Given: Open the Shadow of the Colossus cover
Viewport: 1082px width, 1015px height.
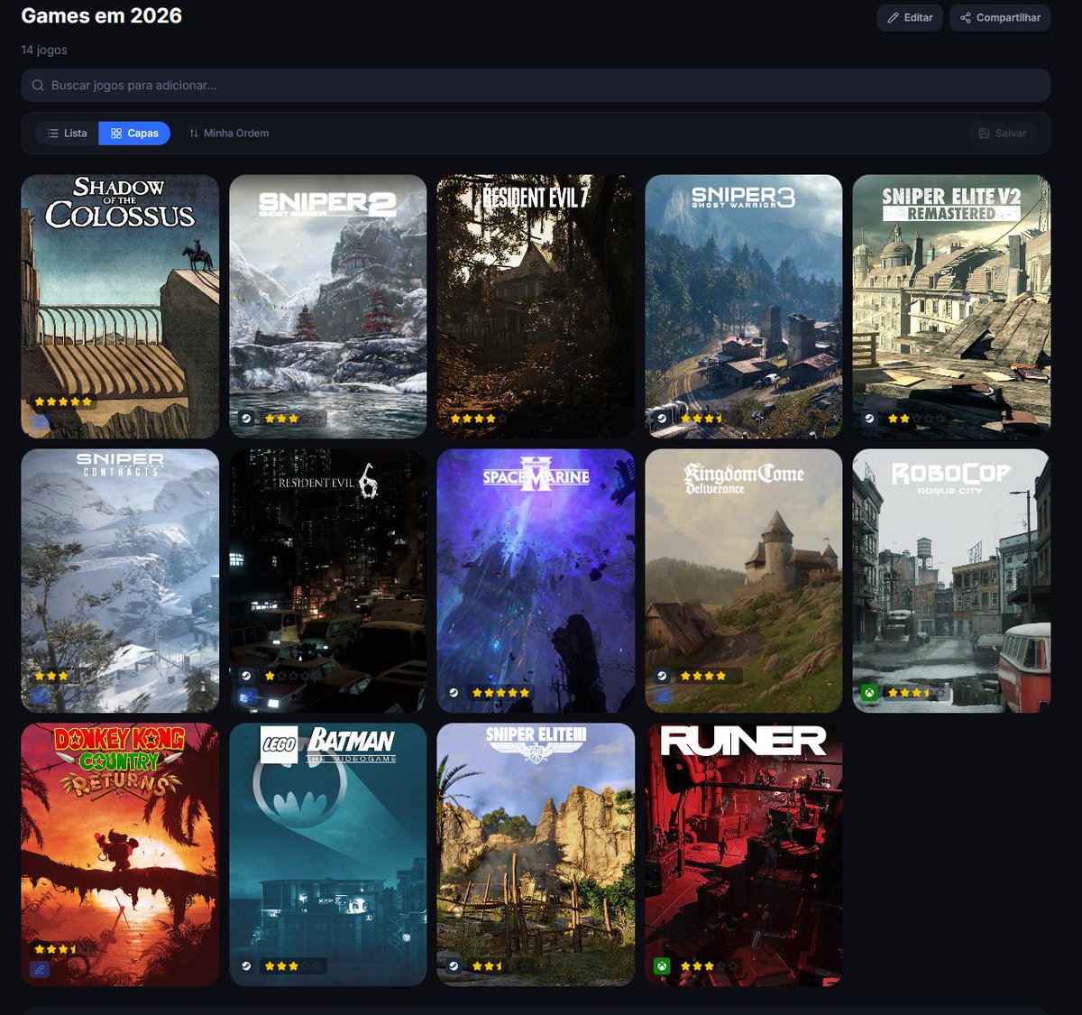Looking at the screenshot, I should point(120,307).
